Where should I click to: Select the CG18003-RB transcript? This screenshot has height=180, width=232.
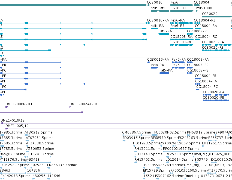tap(198, 31)
